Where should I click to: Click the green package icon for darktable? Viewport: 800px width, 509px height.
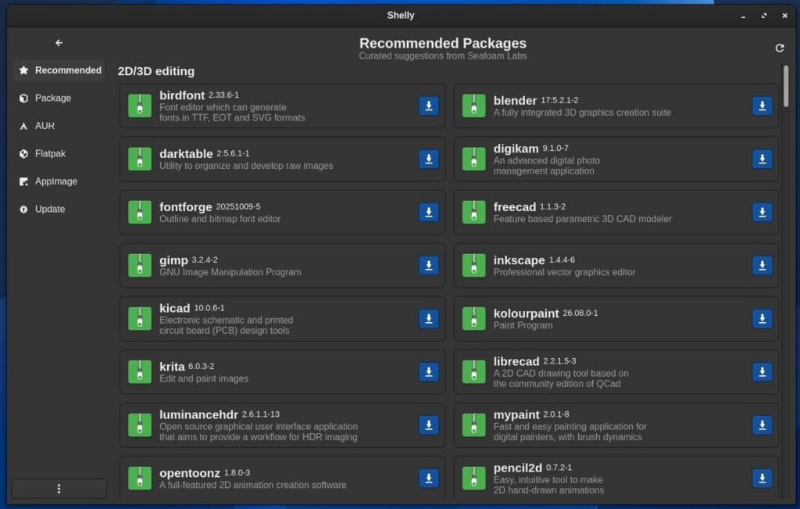(x=140, y=159)
